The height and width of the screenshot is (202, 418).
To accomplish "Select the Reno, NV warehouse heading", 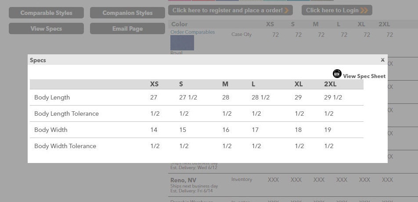I will pos(183,180).
